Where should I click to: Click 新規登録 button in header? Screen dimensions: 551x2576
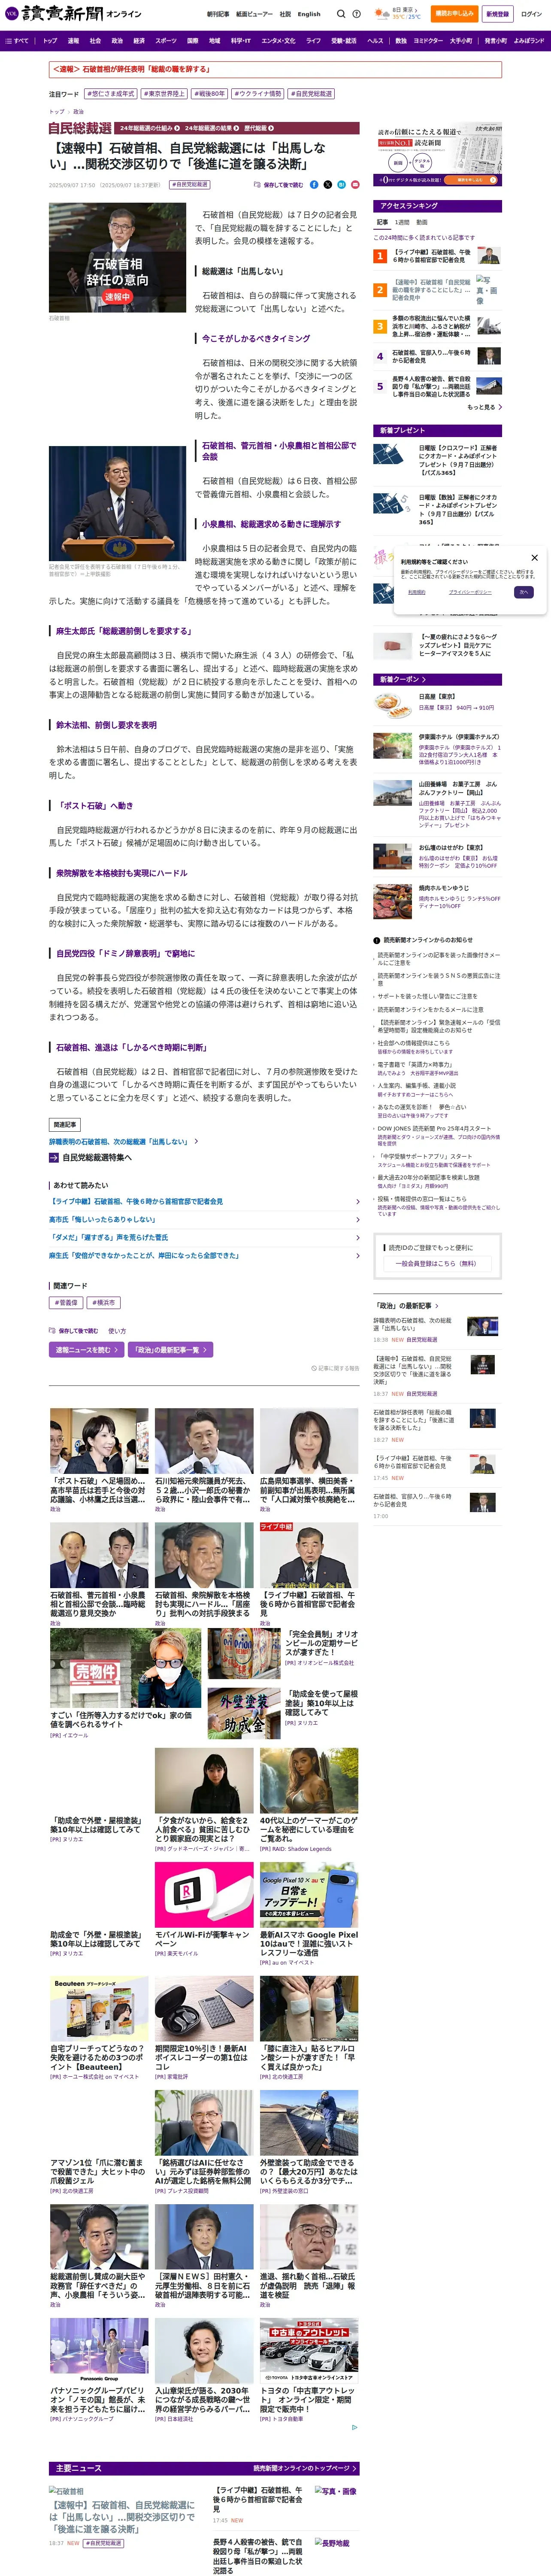point(497,14)
